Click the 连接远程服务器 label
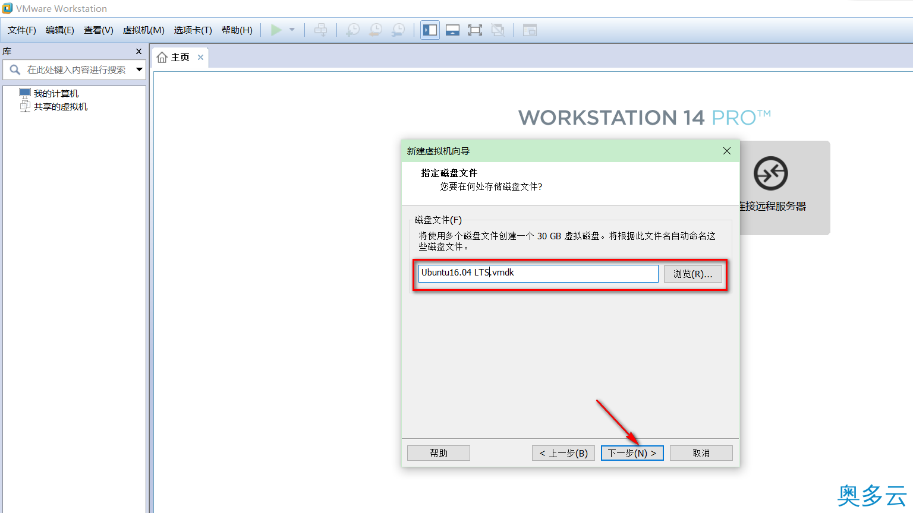Viewport: 913px width, 513px height. click(773, 206)
